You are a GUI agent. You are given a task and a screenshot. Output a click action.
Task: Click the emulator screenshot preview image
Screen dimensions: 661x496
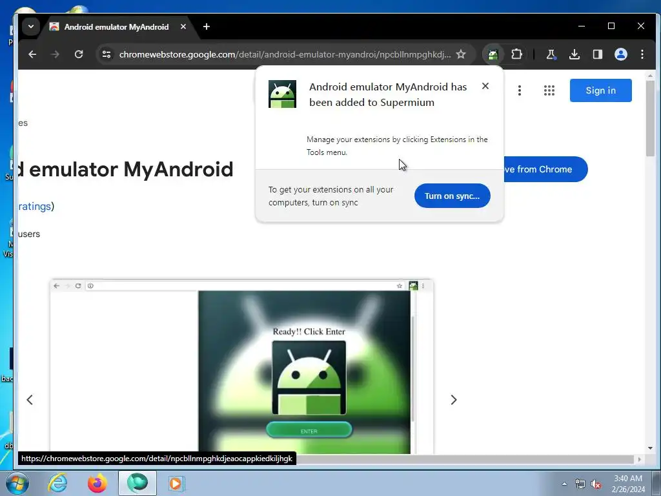coord(241,366)
